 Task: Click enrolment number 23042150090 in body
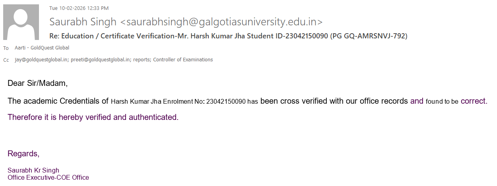(x=226, y=102)
